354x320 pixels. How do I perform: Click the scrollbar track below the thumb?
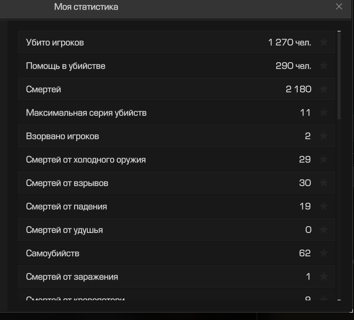(x=339, y=209)
